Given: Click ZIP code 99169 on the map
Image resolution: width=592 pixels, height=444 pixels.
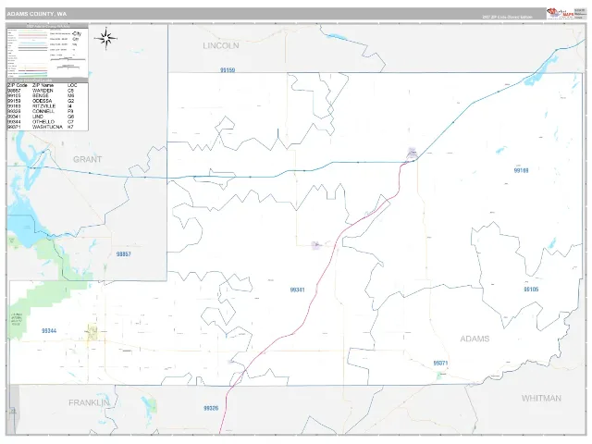Looking at the screenshot, I should click(x=521, y=170).
